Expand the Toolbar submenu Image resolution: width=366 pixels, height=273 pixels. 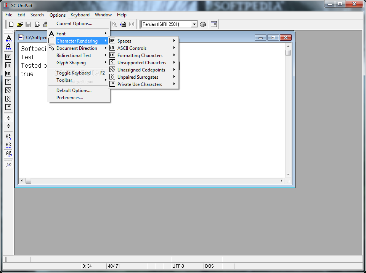[79, 80]
